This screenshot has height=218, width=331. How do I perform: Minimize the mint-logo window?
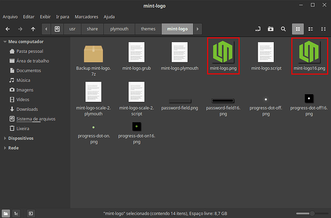301,5
